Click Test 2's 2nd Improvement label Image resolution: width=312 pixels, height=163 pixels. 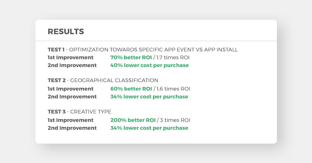(x=72, y=97)
